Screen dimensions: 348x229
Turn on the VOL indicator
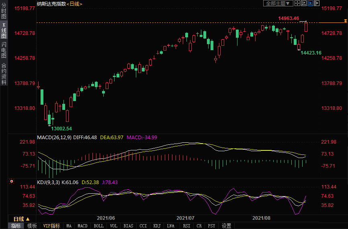click(x=114, y=226)
